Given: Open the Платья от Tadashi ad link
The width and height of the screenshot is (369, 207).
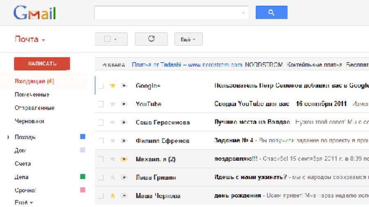Looking at the screenshot, I should coord(187,65).
